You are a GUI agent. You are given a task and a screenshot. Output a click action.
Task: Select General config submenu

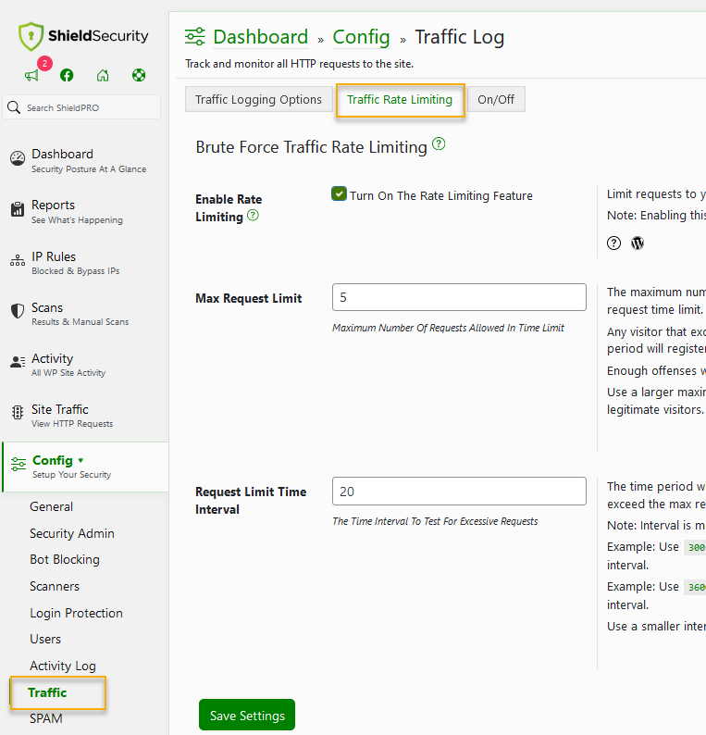pyautogui.click(x=51, y=506)
